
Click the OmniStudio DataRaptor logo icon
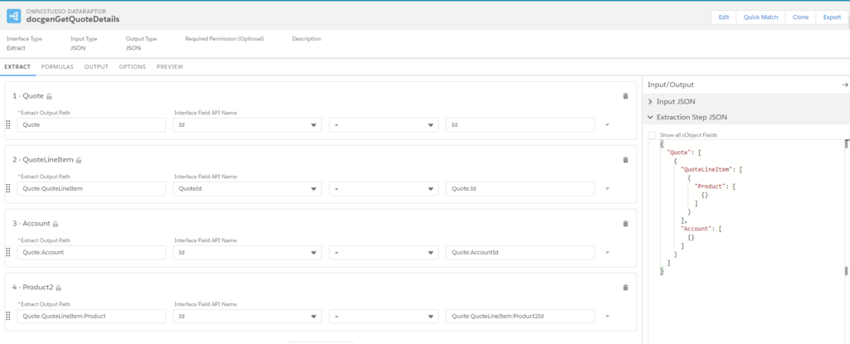[14, 17]
